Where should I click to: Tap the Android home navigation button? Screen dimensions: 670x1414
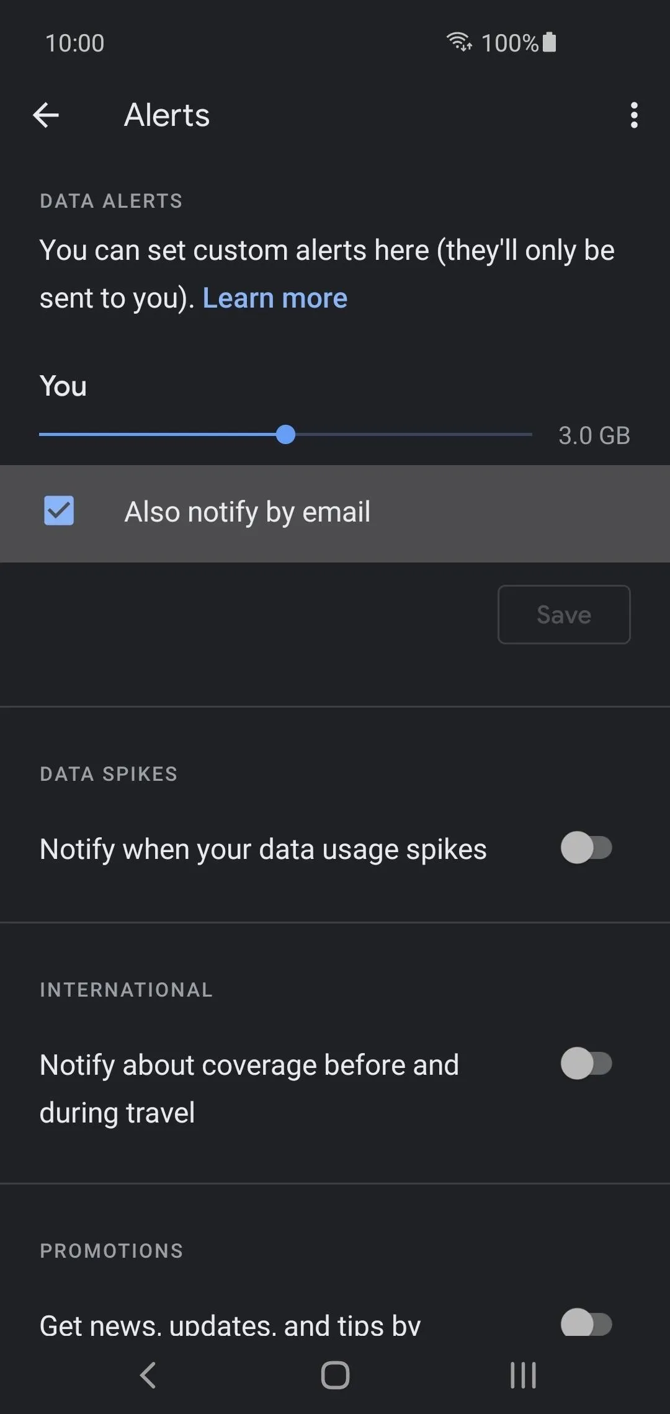[x=335, y=1375]
